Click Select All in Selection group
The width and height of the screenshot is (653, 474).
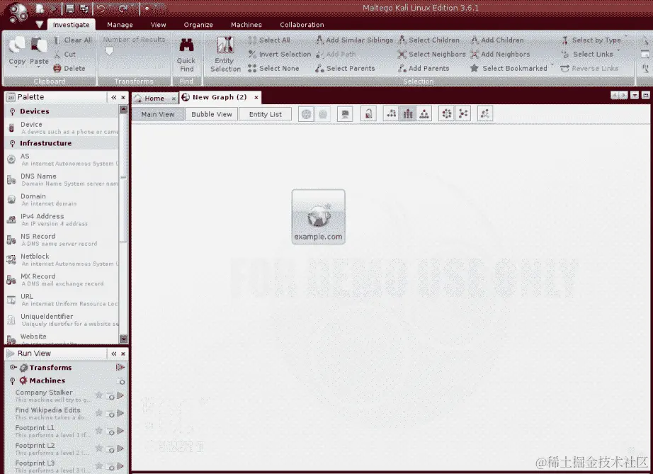[x=269, y=40]
